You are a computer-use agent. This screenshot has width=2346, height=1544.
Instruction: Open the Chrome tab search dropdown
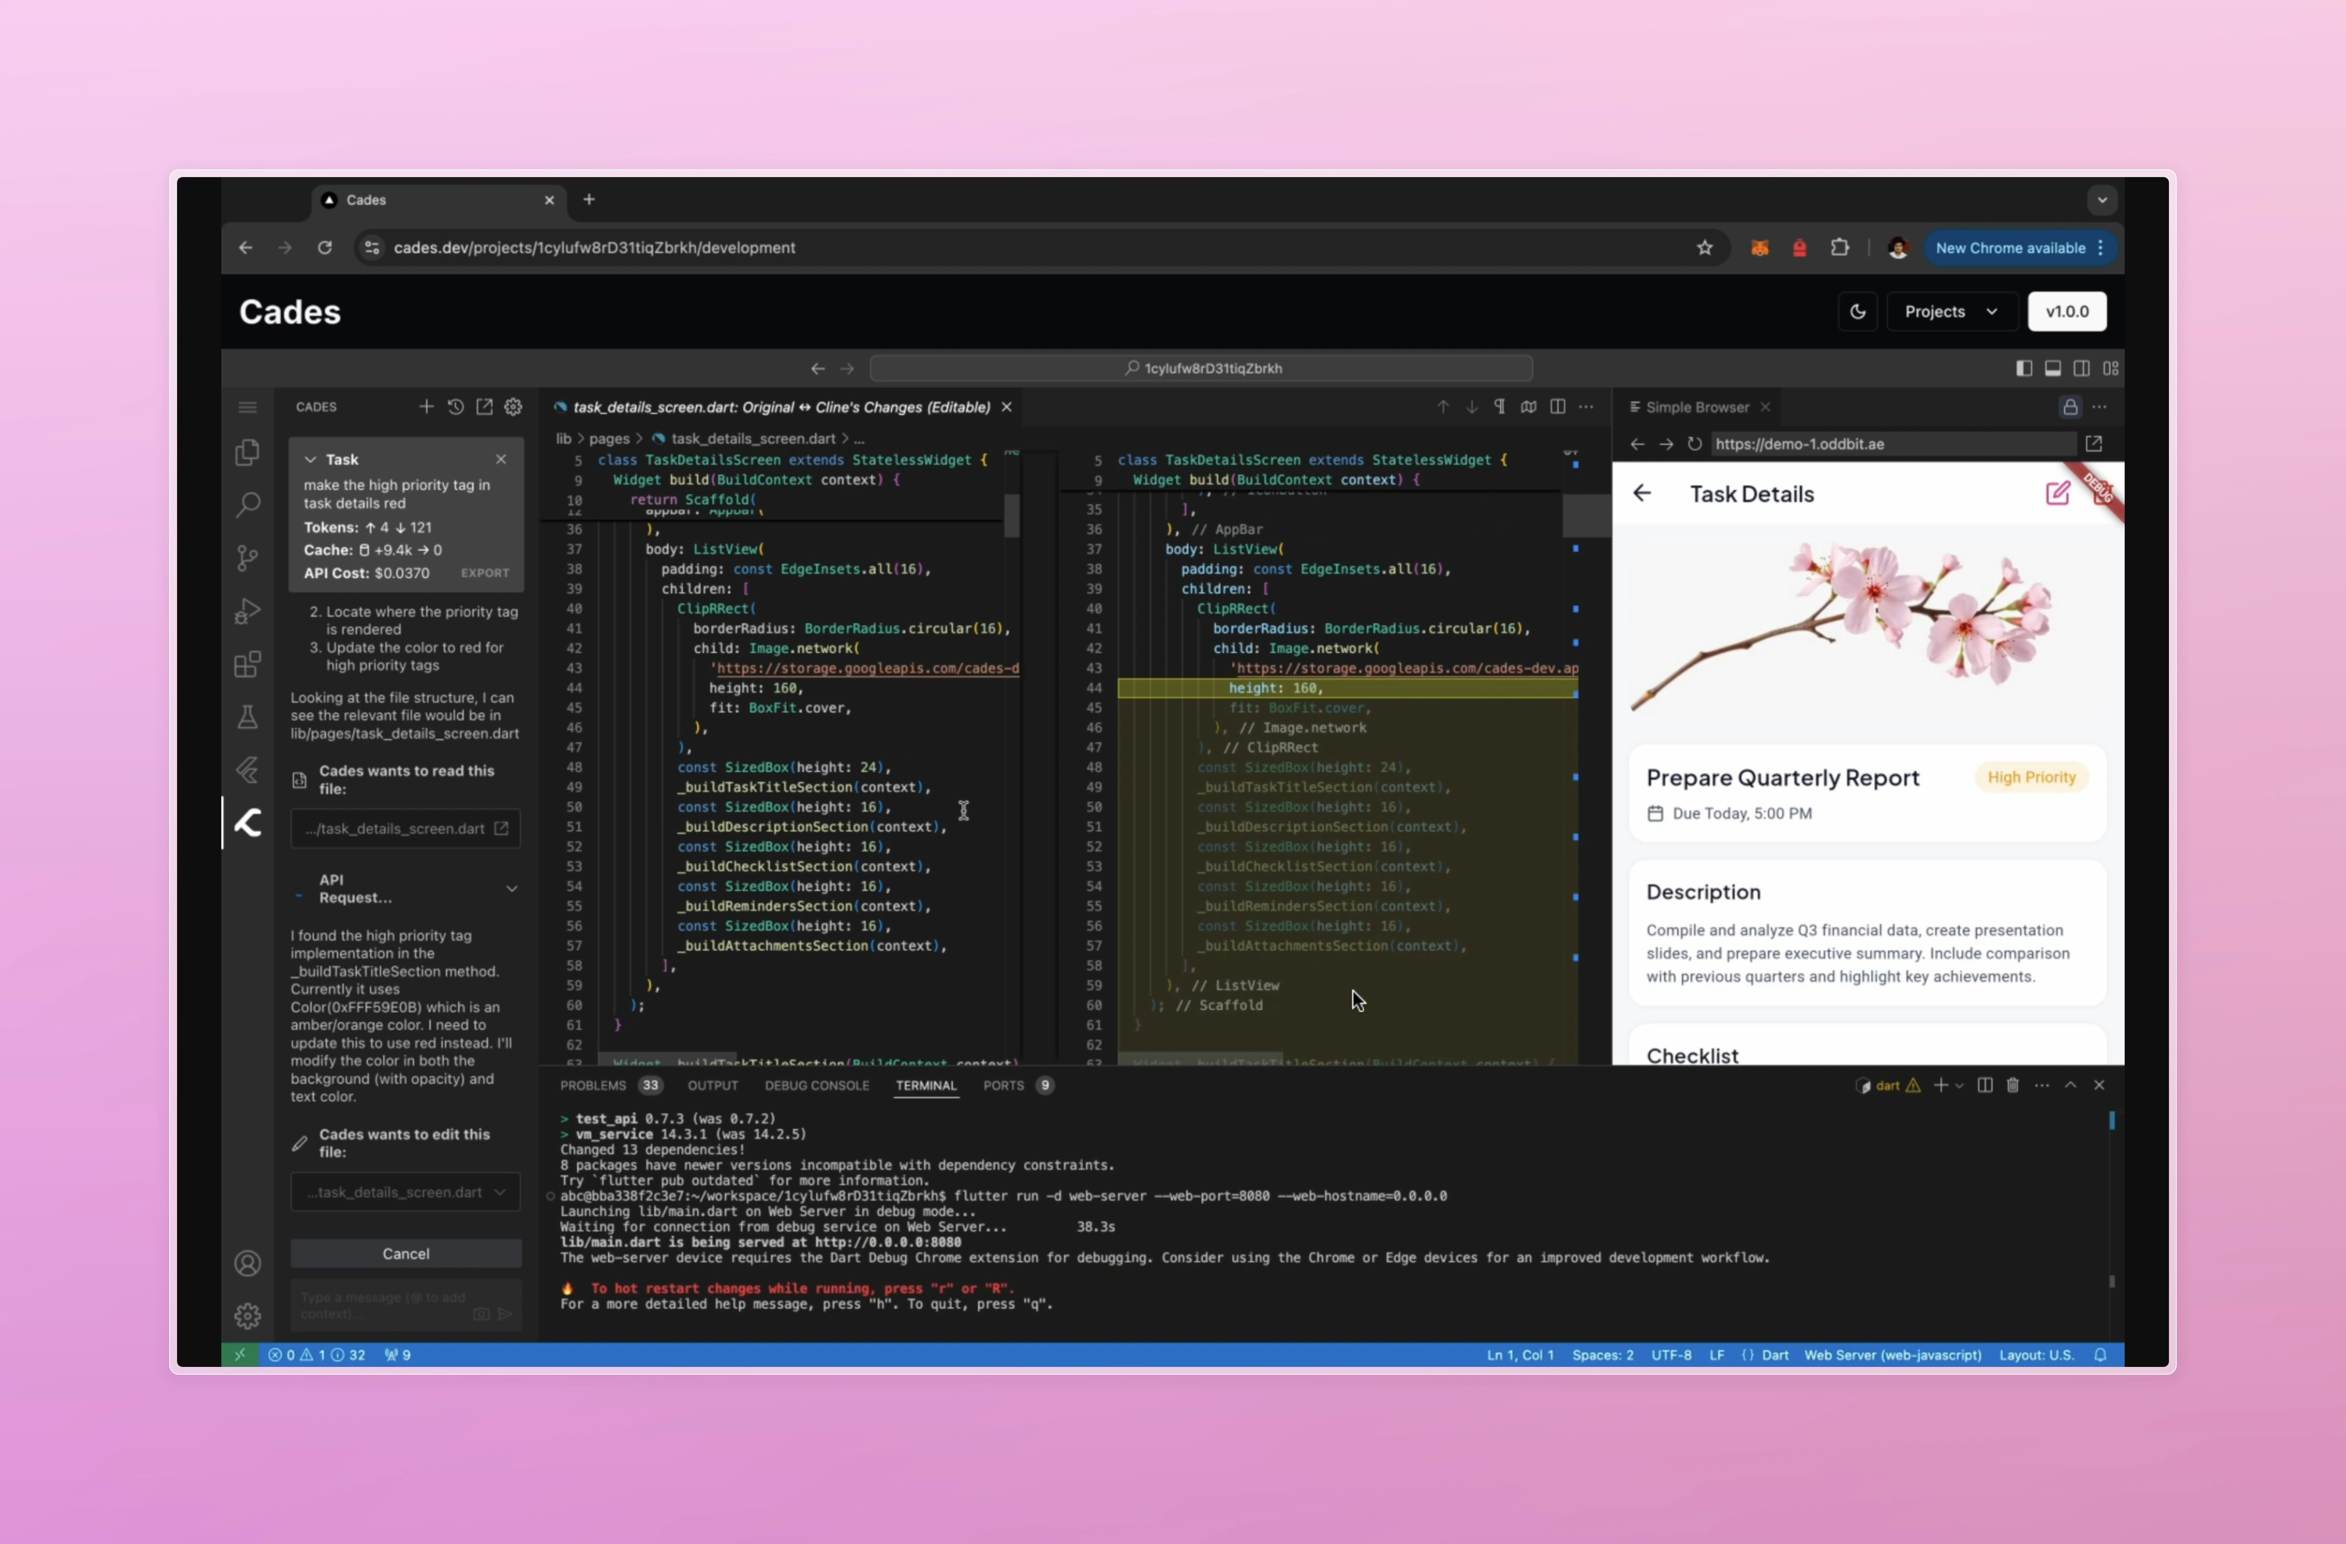point(2102,200)
